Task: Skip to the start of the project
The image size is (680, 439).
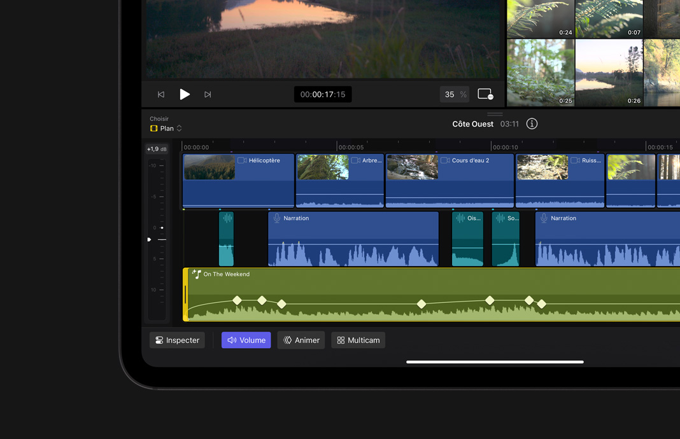Action: click(x=161, y=94)
